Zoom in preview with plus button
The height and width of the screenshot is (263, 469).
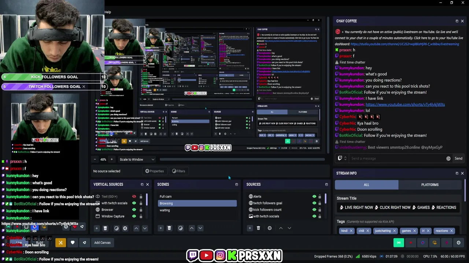pyautogui.click(x=112, y=159)
